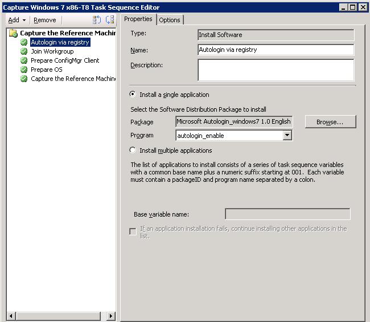The image size is (370, 322).
Task: Maximize the Task Sequence Editor window
Action: point(352,7)
